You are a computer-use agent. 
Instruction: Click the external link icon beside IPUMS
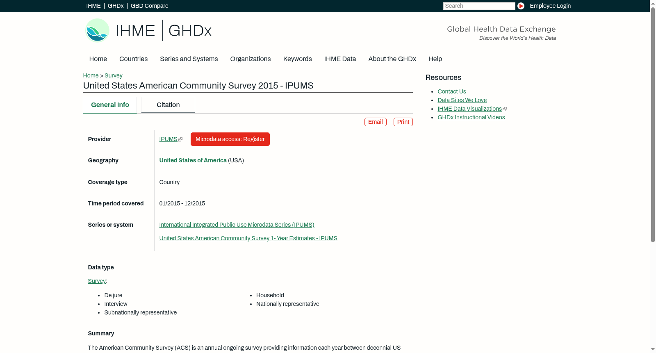(x=180, y=139)
